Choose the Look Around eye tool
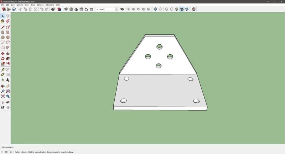The image size is (285, 154). click(8, 103)
